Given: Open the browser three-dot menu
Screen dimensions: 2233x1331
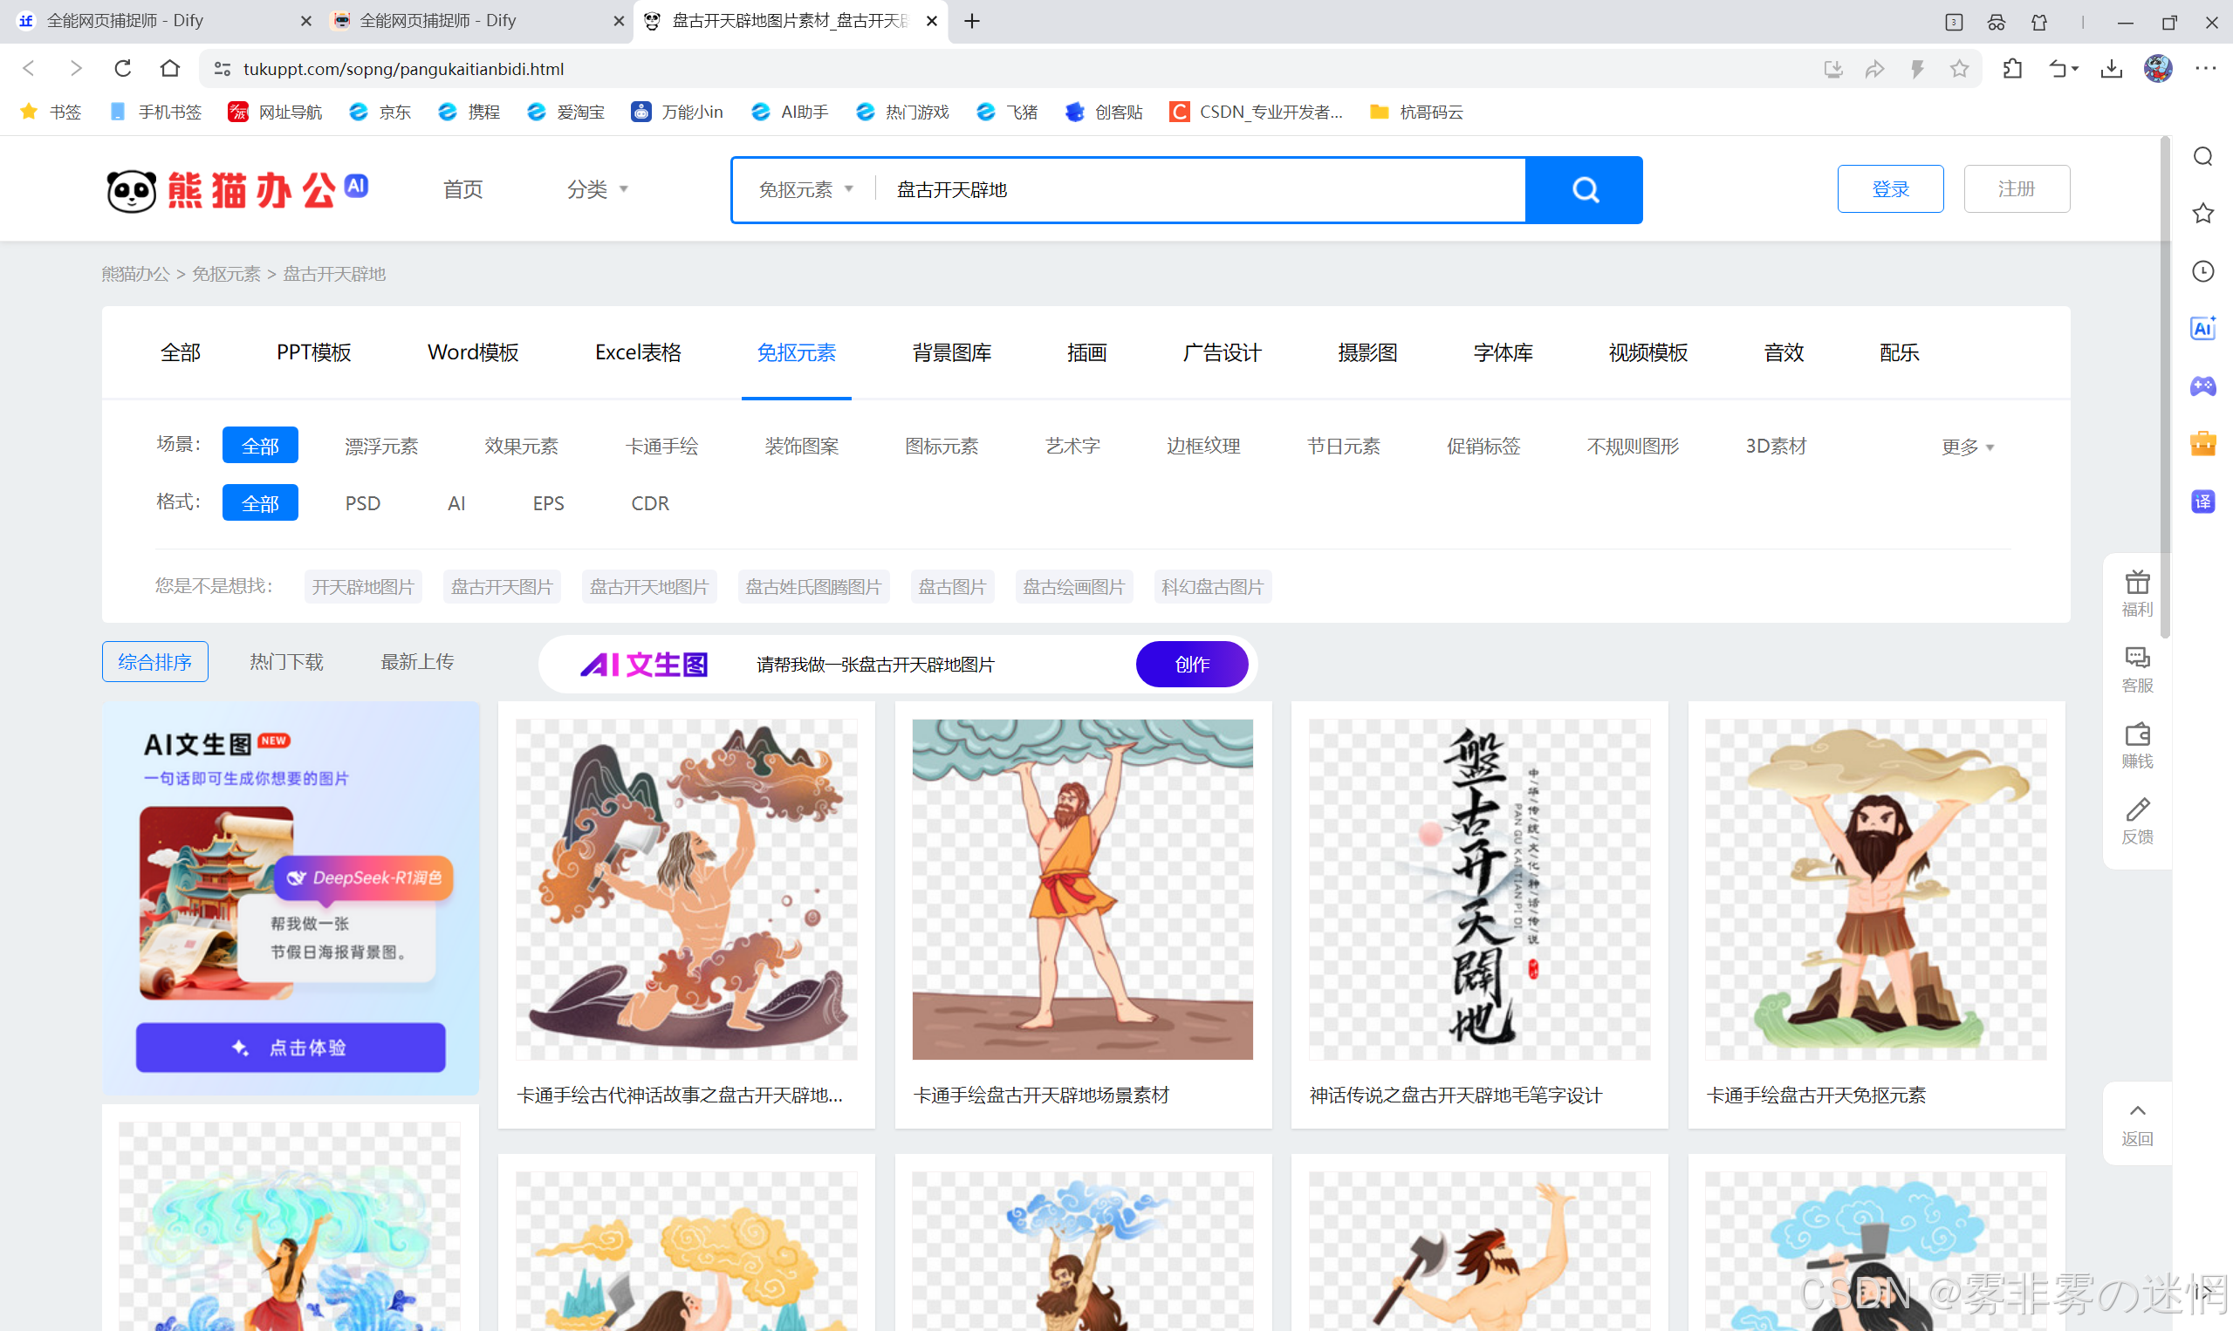Looking at the screenshot, I should (x=2205, y=69).
